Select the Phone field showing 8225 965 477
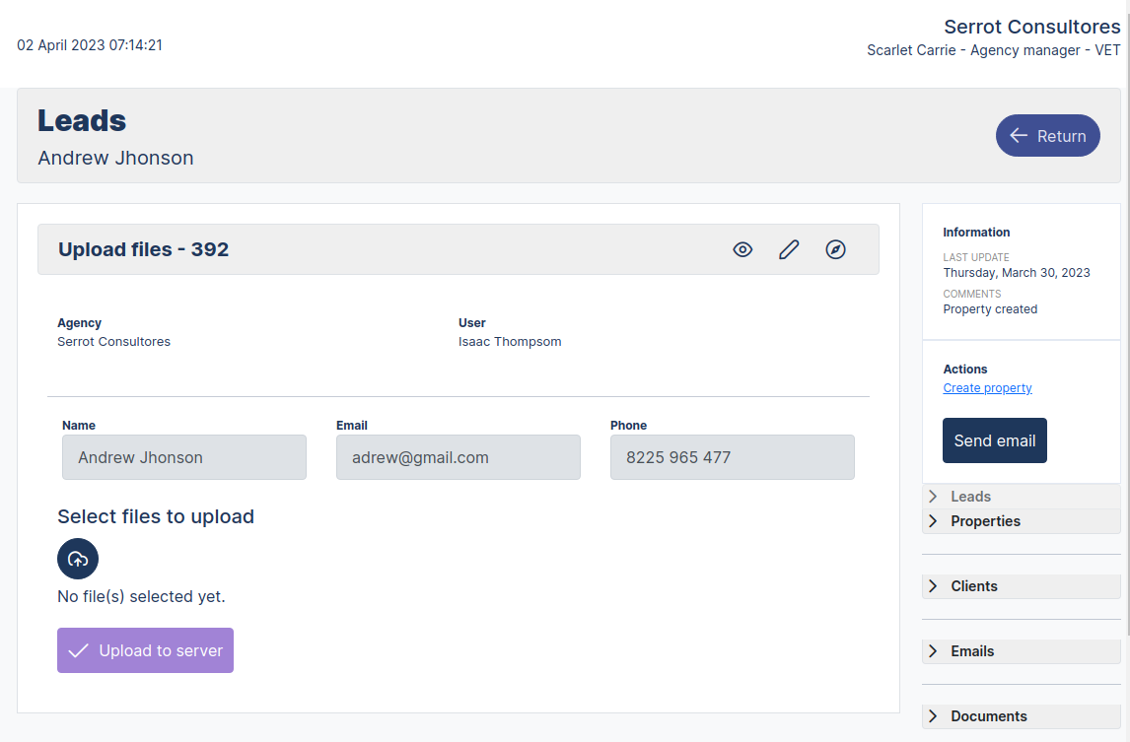Image resolution: width=1130 pixels, height=742 pixels. pos(732,457)
